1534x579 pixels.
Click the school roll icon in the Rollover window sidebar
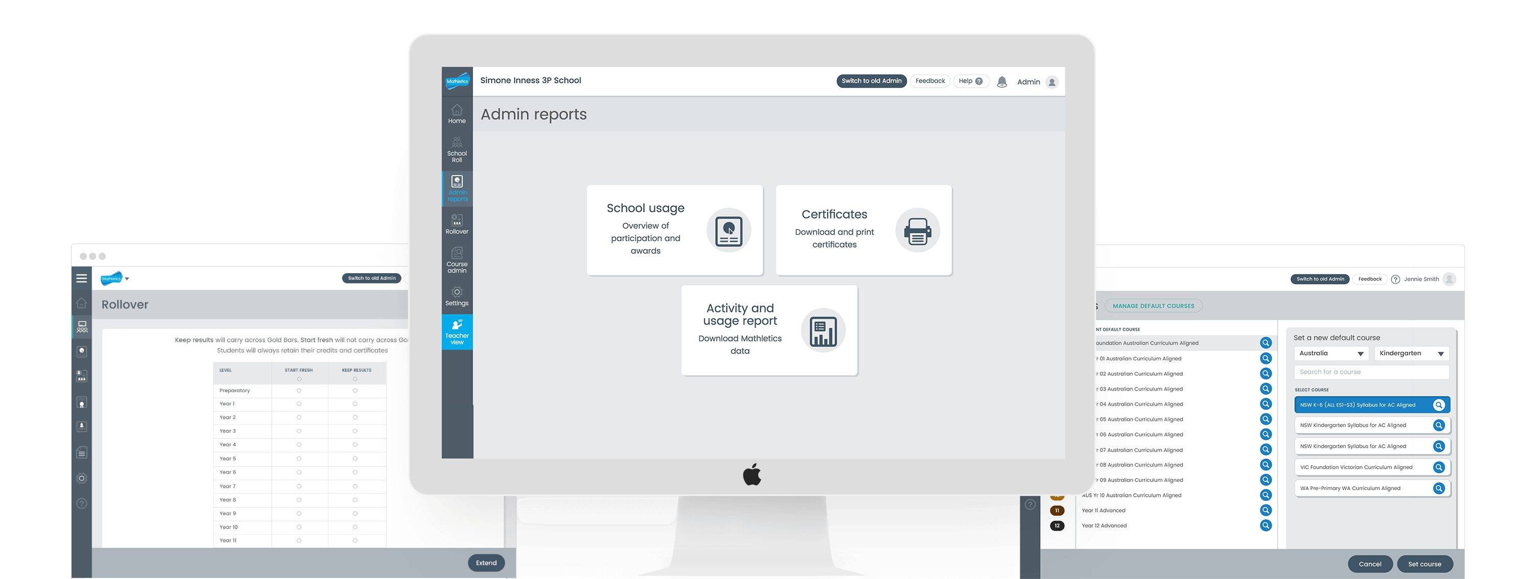82,327
